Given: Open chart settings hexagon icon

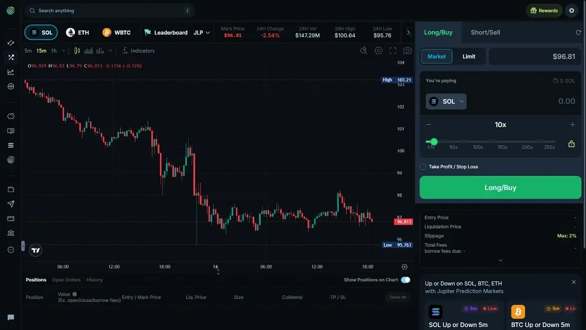Looking at the screenshot, I should point(379,50).
